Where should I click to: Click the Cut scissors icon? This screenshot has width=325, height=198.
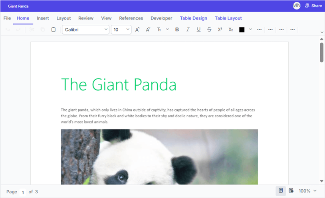click(32, 29)
